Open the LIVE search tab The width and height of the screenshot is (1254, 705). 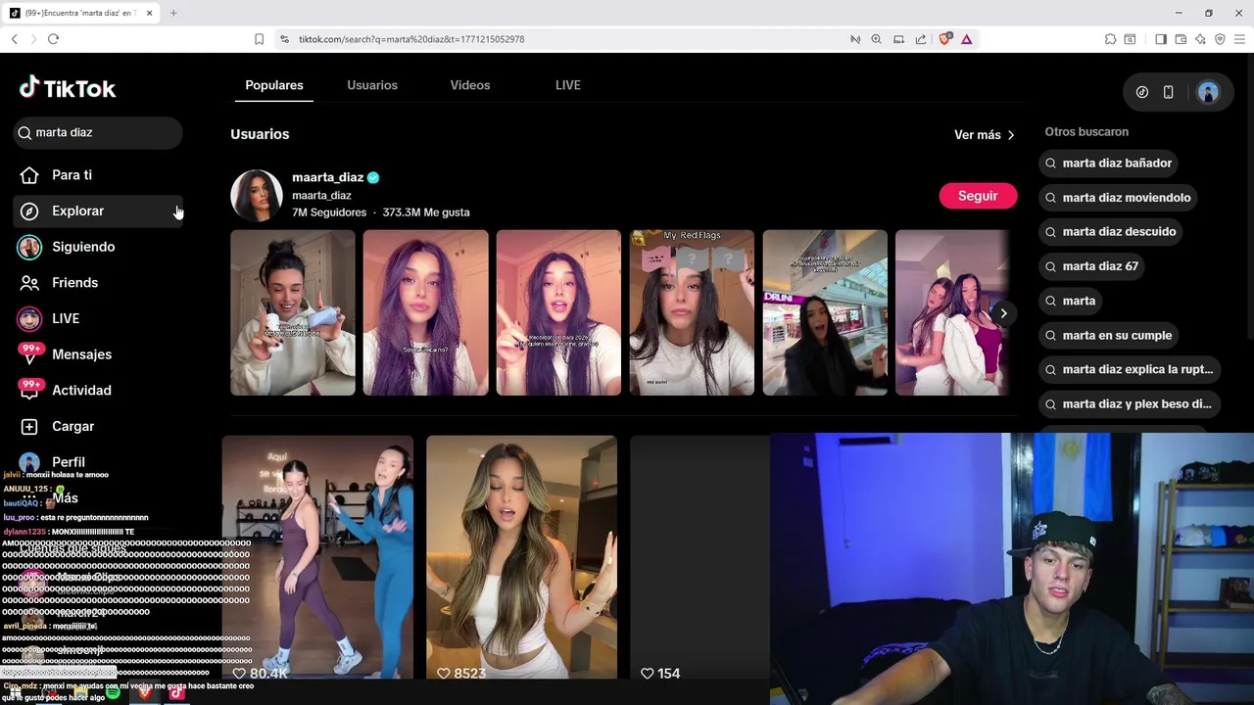point(568,85)
